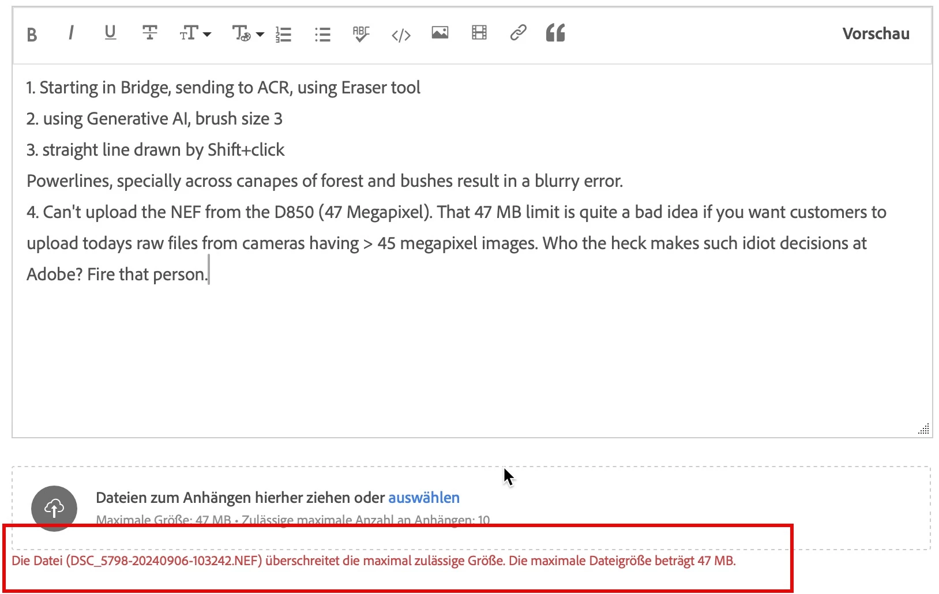Insert a block quote
Image resolution: width=939 pixels, height=594 pixels.
[x=555, y=33]
